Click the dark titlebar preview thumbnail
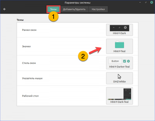The height and width of the screenshot is (121, 155). coord(119,28)
